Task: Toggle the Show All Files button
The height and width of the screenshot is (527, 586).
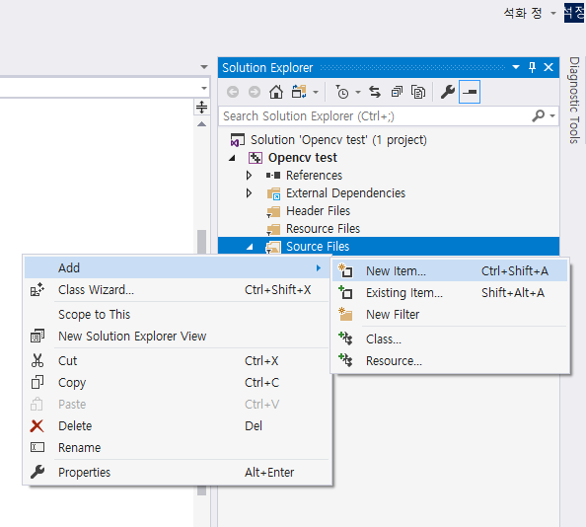Action: click(x=418, y=92)
